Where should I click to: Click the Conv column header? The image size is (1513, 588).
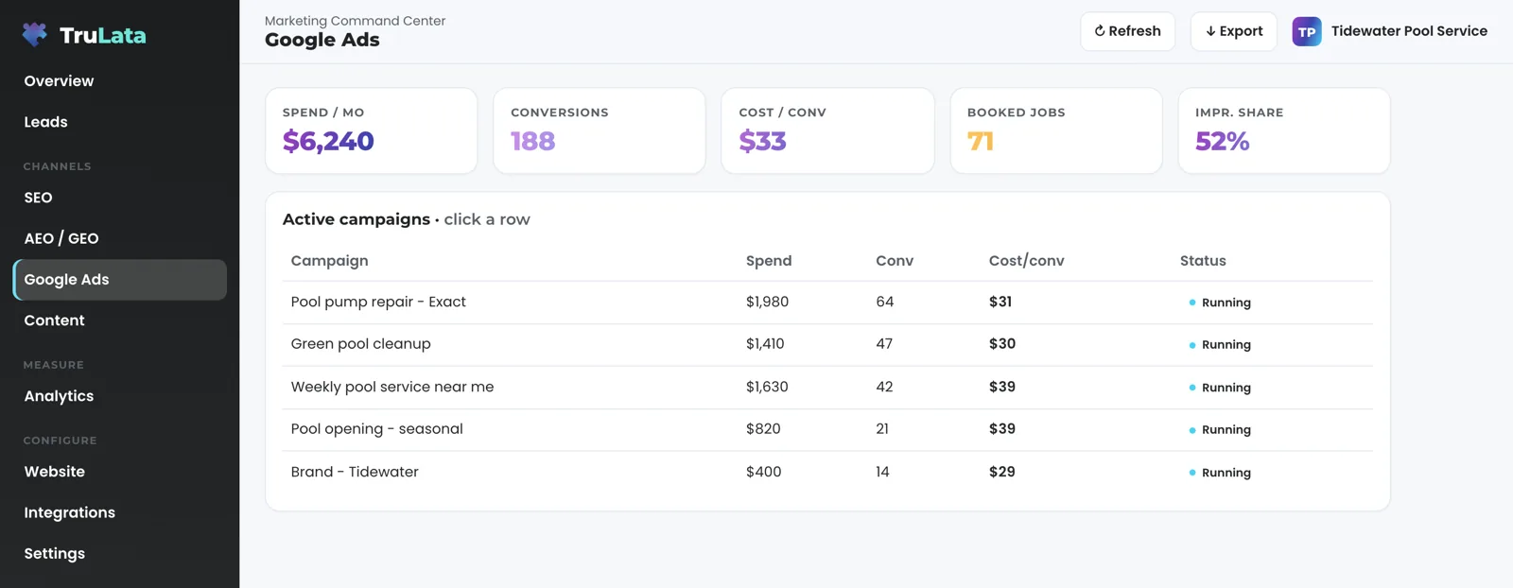tap(895, 261)
